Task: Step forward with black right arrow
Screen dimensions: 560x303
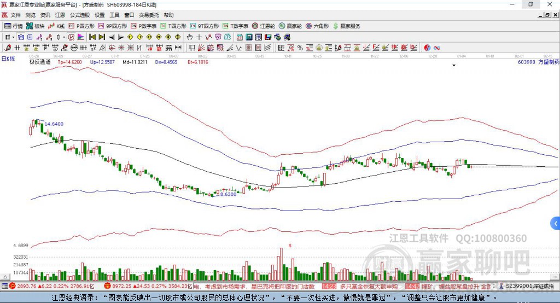Action: pos(121,37)
